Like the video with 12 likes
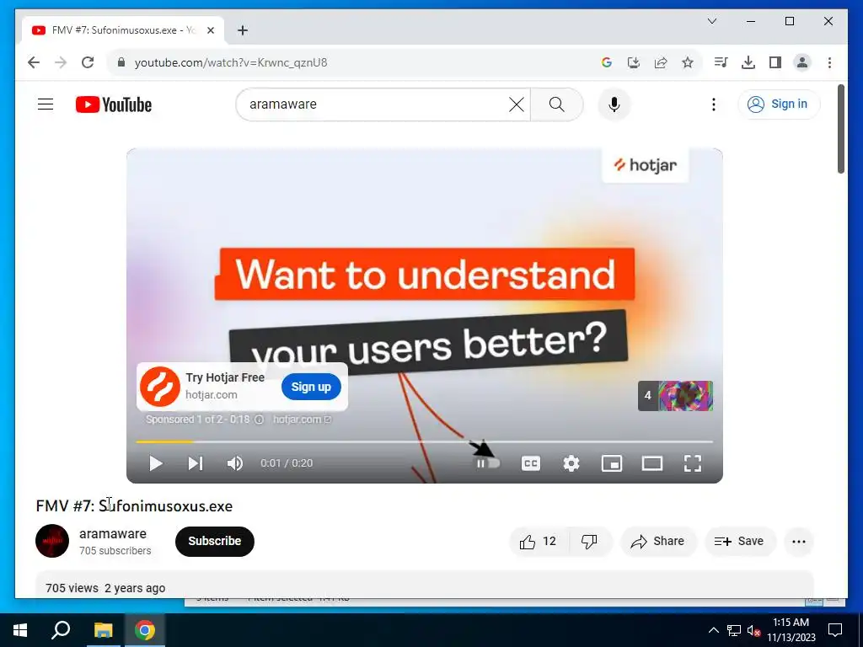This screenshot has width=863, height=647. pos(539,542)
